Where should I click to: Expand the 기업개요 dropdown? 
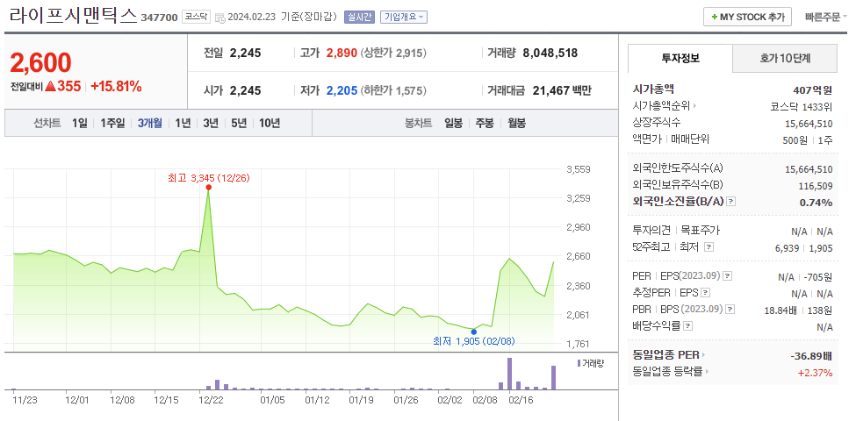[404, 17]
